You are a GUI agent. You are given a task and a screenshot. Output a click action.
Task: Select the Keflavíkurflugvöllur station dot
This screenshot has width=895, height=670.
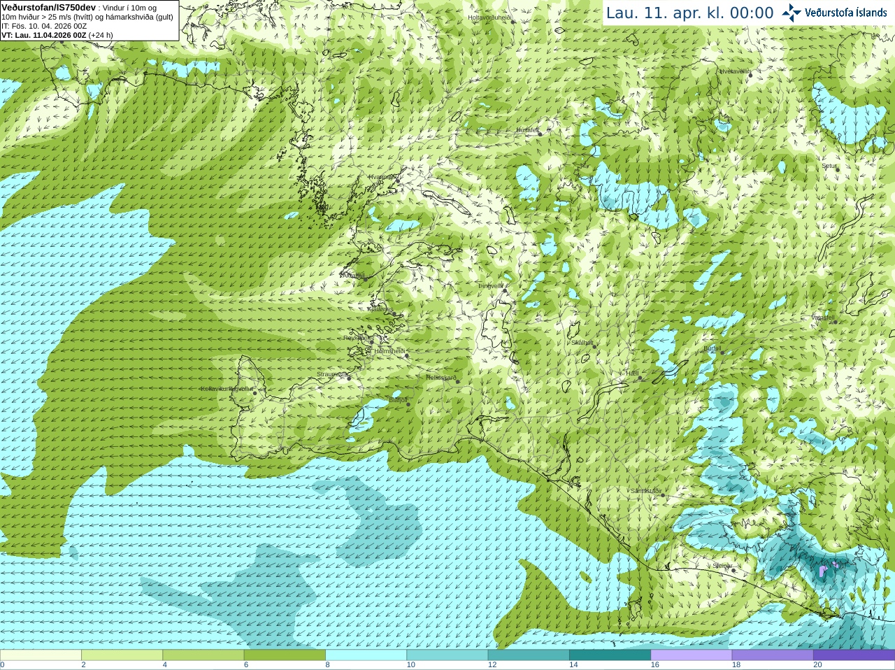tap(255, 393)
